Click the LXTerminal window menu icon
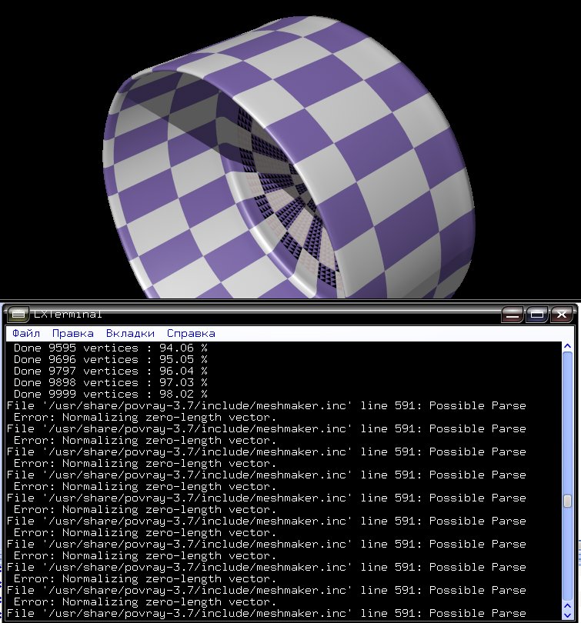581x623 pixels. (18, 315)
